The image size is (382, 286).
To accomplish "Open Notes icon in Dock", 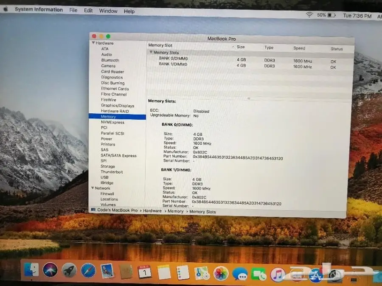I will (164, 272).
